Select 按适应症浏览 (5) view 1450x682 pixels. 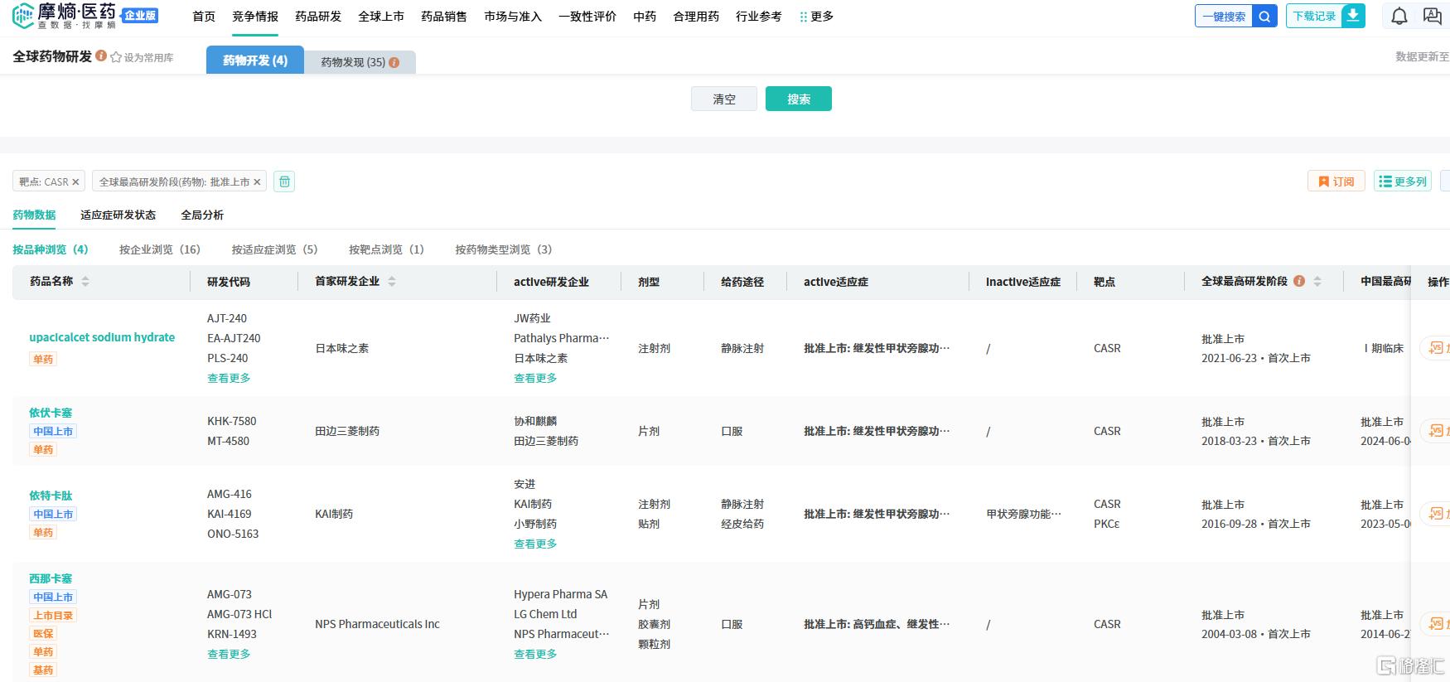pyautogui.click(x=275, y=249)
